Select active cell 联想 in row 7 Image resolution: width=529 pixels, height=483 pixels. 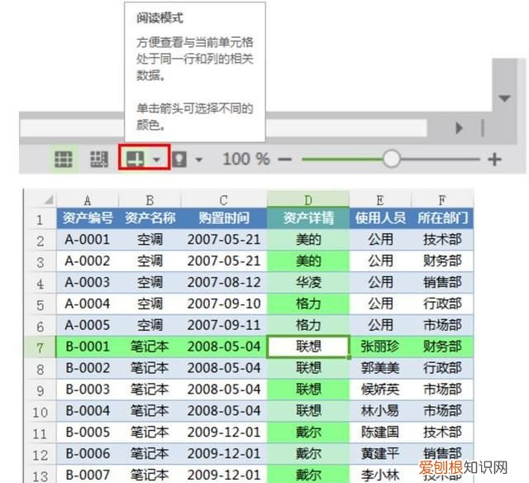pyautogui.click(x=308, y=347)
